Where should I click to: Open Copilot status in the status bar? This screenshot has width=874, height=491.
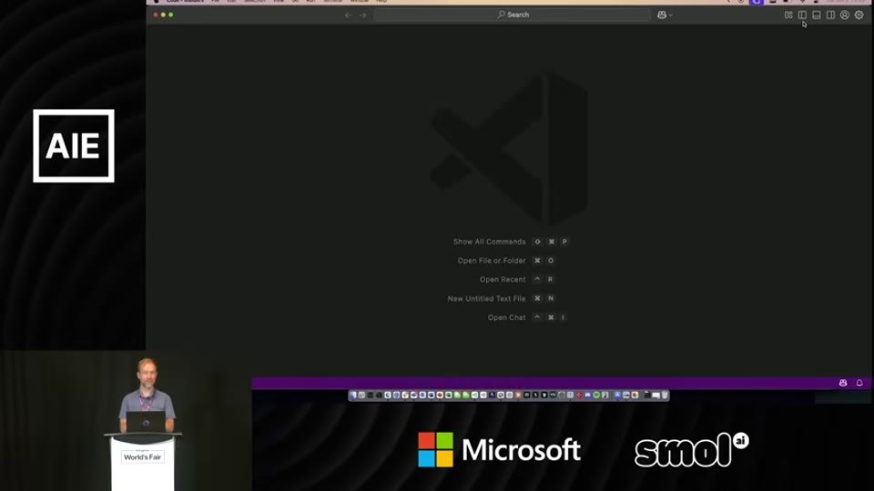843,383
